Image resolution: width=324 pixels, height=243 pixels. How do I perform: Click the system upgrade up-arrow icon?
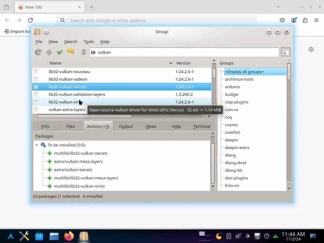49,52
